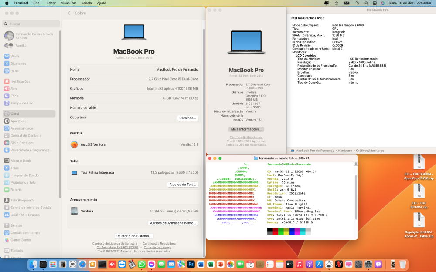Open the Shell menu
The image size is (436, 272).
(37, 3)
